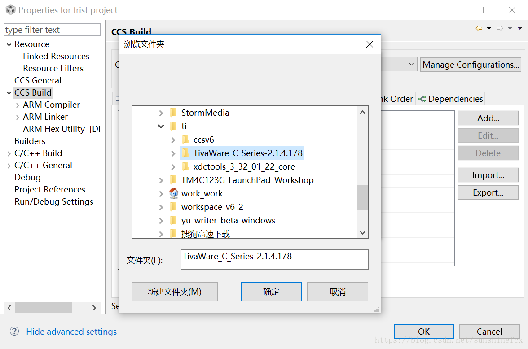Click the folder tree vertical scrollbar thumb

(362, 197)
